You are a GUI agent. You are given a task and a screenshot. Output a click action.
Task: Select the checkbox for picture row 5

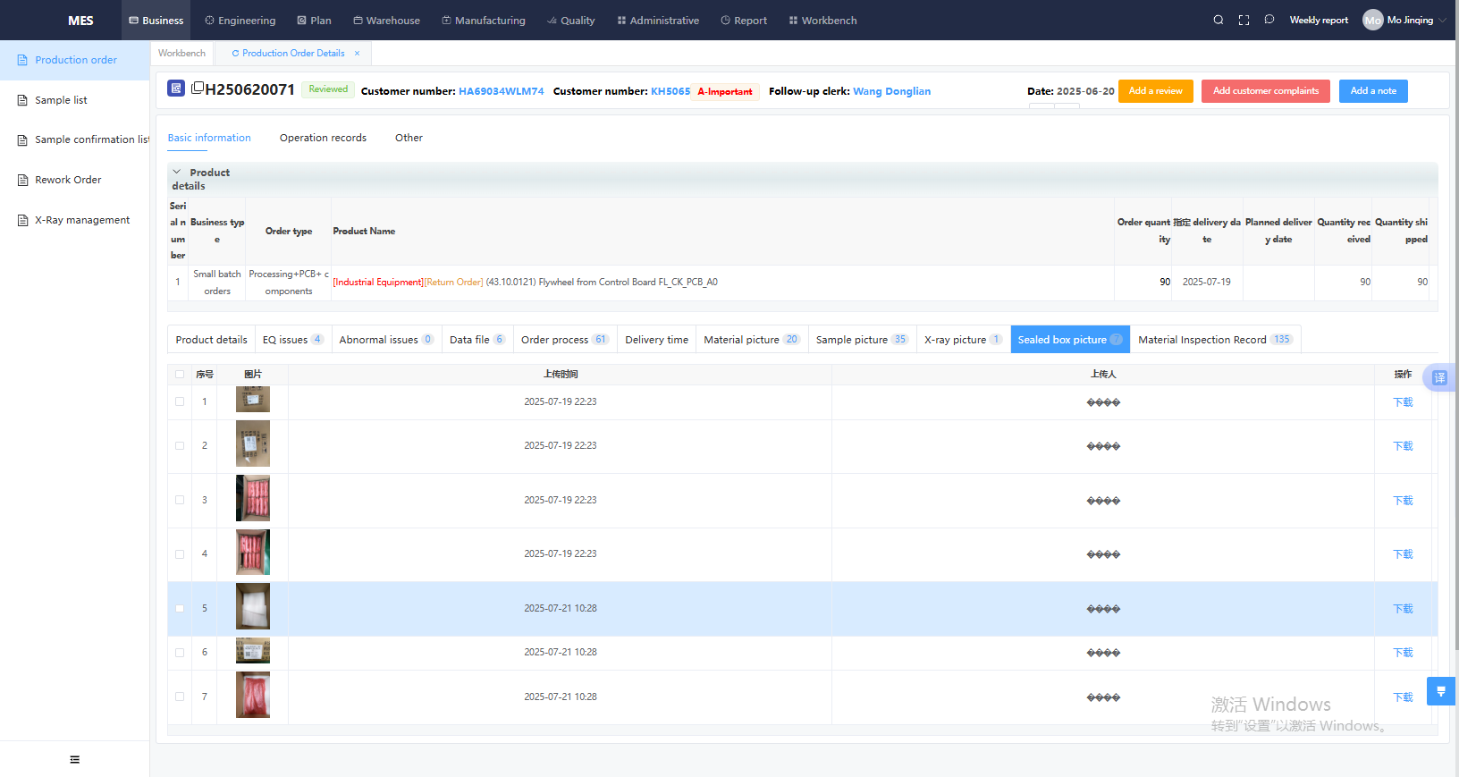coord(180,609)
